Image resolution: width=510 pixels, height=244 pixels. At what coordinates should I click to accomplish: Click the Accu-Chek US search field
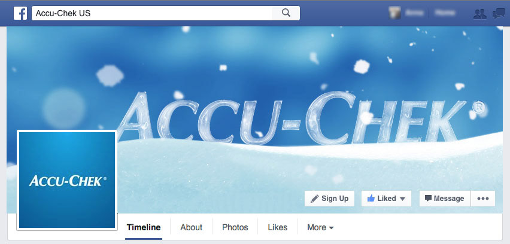click(152, 13)
